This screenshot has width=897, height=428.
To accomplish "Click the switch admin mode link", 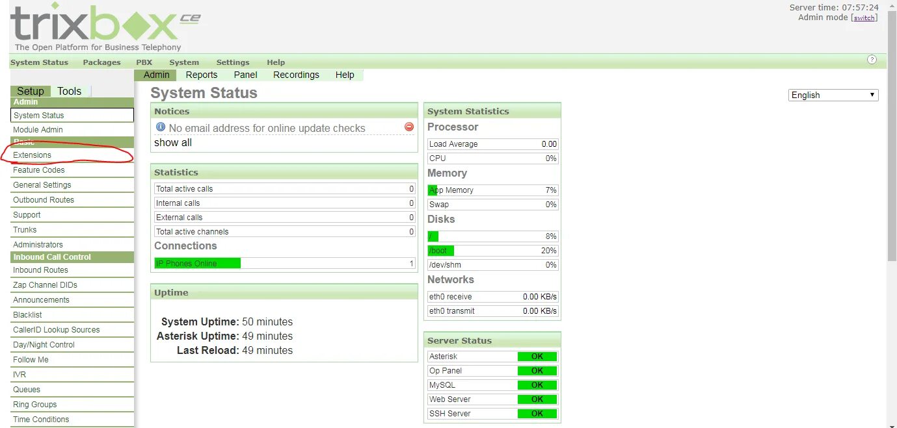I will pyautogui.click(x=864, y=18).
